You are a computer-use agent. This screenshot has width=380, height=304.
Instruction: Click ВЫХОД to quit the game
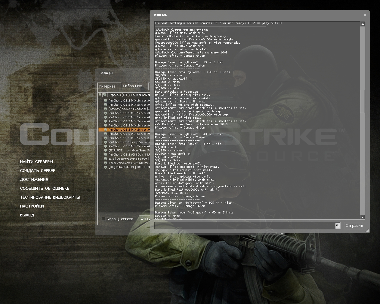[27, 215]
